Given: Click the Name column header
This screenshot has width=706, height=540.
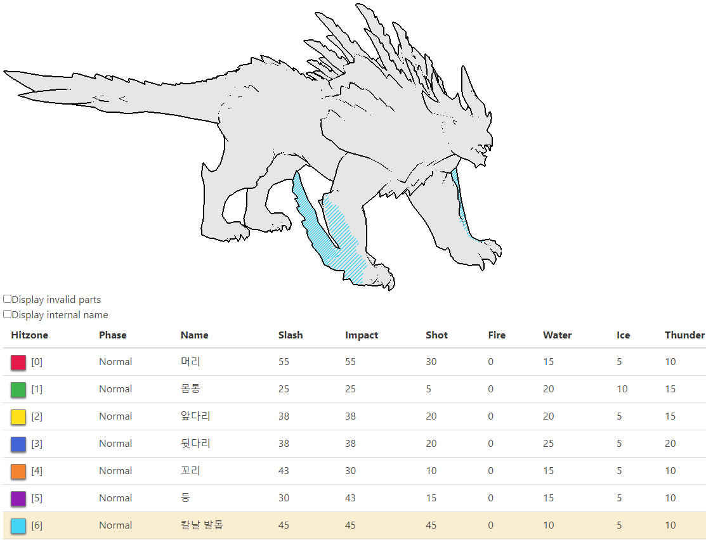Looking at the screenshot, I should (x=195, y=335).
